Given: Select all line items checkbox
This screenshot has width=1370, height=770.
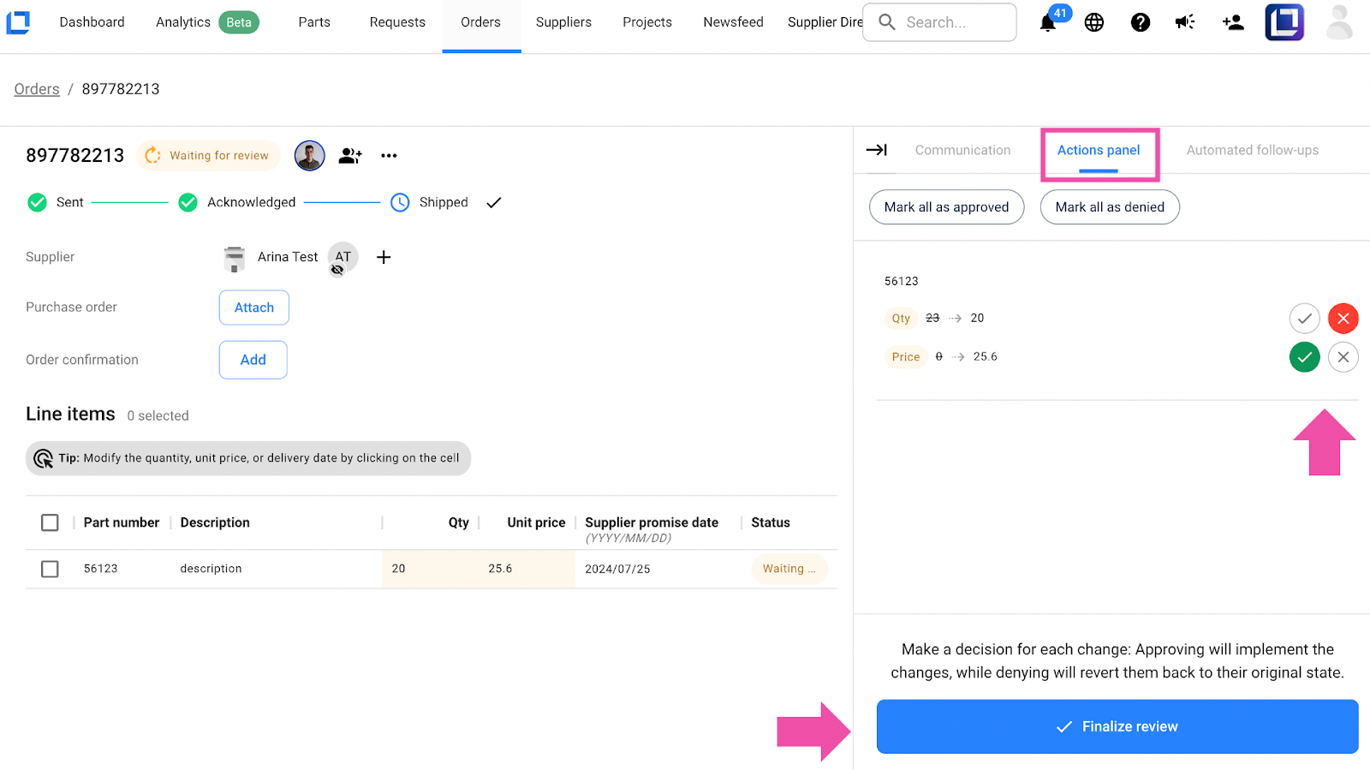Looking at the screenshot, I should coord(50,522).
